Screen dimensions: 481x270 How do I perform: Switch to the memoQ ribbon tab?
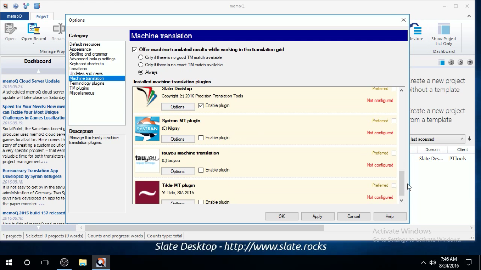(14, 16)
